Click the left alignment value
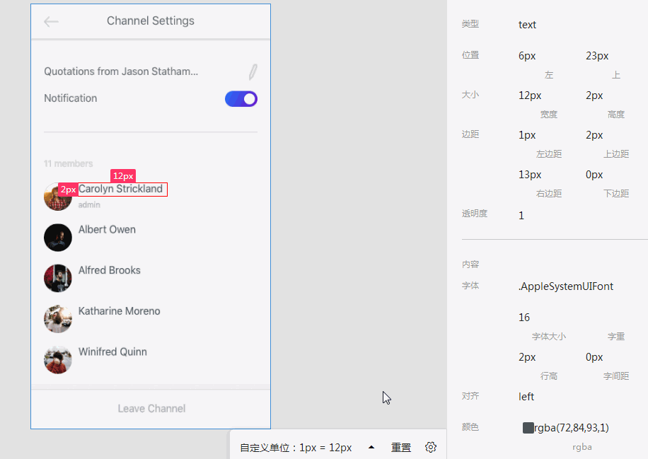This screenshot has width=648, height=459. click(526, 397)
